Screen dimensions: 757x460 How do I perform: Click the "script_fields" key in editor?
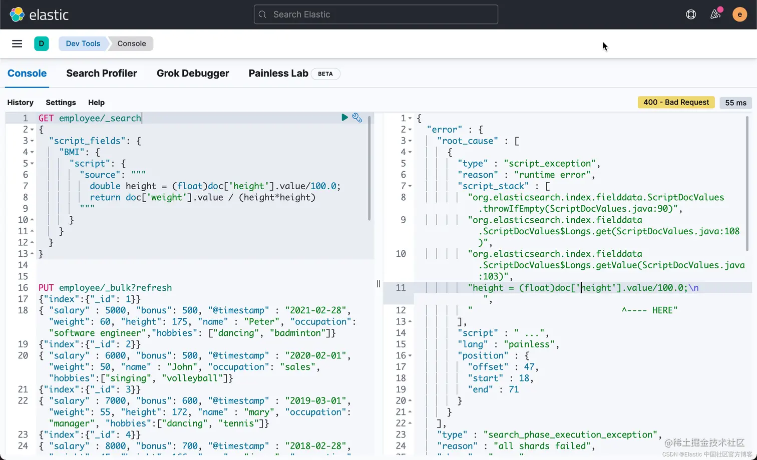[88, 141]
